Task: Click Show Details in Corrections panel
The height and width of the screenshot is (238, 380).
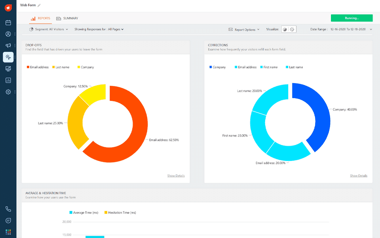Action: [359, 176]
